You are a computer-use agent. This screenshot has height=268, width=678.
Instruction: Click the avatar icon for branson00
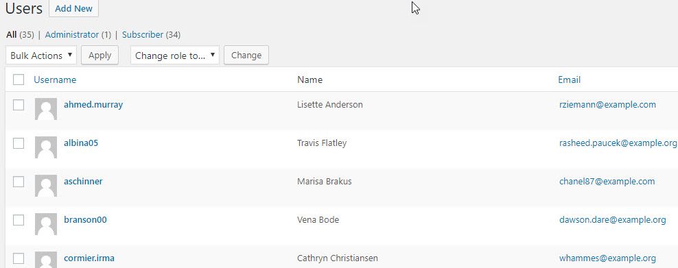point(46,224)
